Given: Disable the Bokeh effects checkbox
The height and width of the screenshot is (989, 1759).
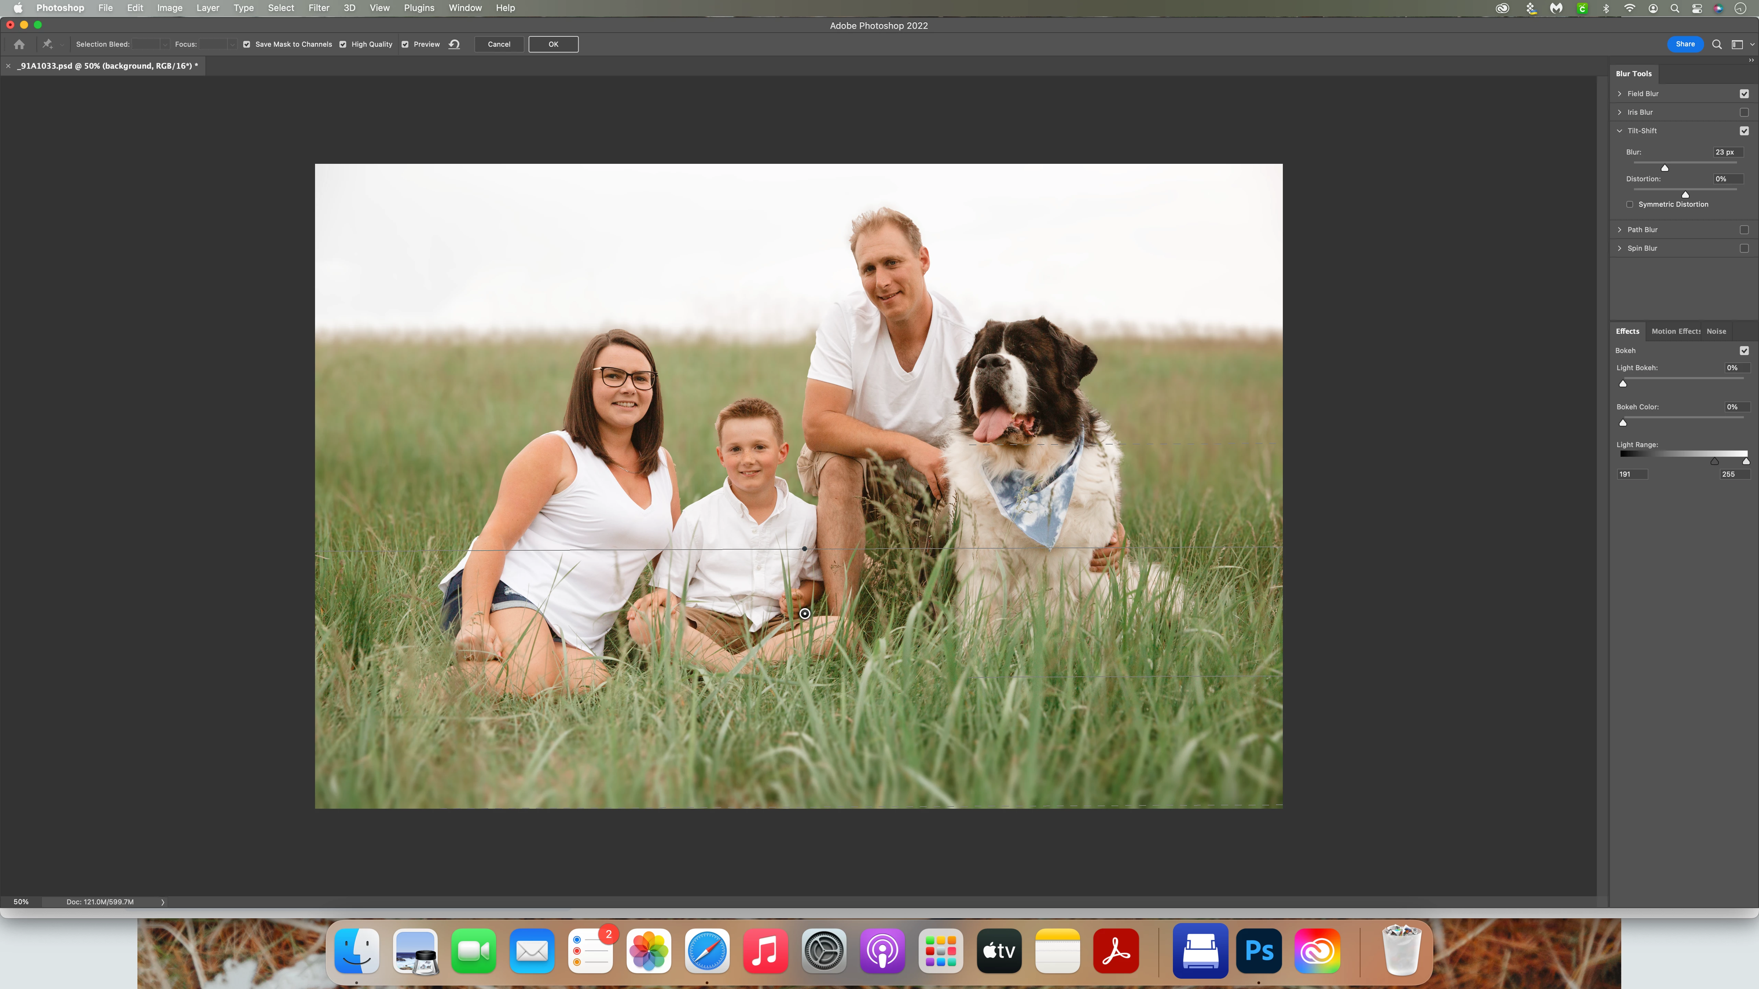Looking at the screenshot, I should (x=1744, y=351).
